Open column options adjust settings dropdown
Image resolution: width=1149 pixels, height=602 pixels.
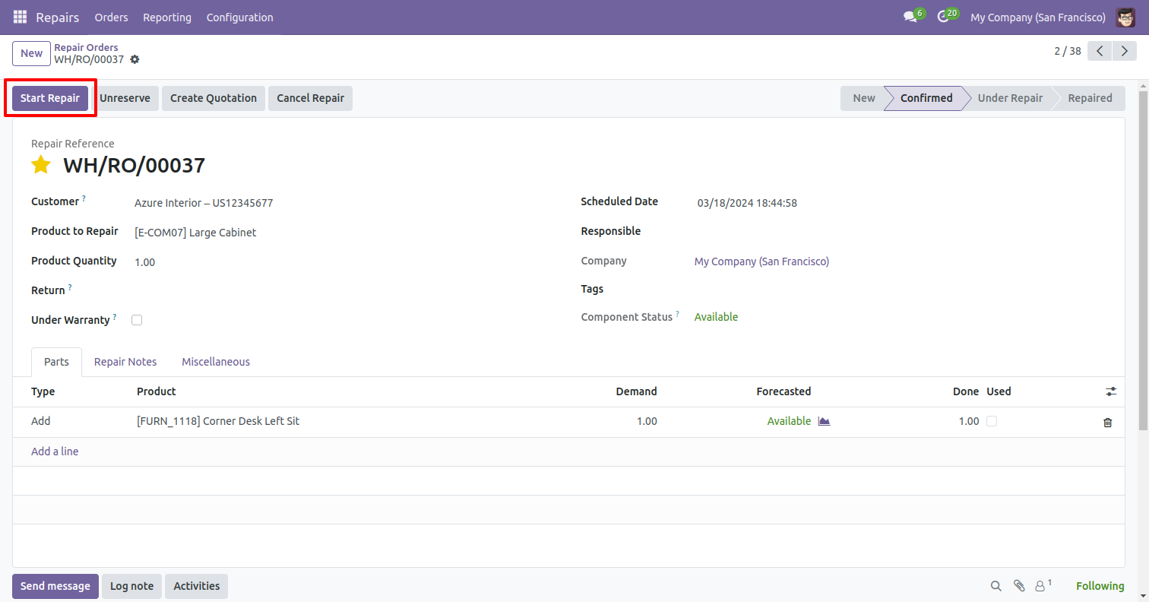click(1111, 391)
